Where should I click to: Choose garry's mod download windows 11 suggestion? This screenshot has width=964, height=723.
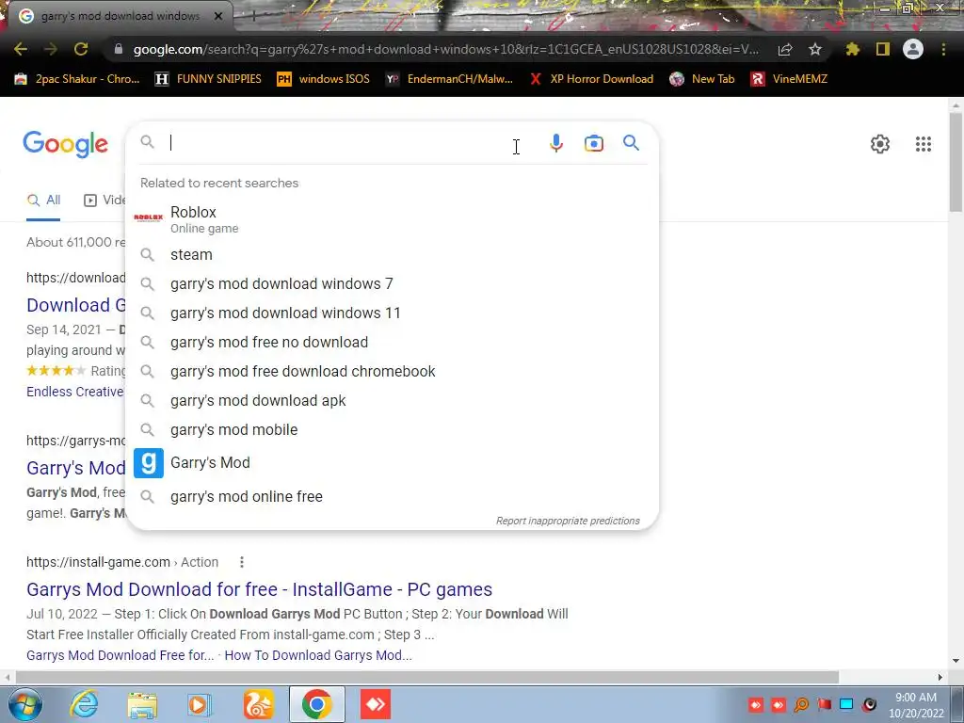click(x=393, y=313)
